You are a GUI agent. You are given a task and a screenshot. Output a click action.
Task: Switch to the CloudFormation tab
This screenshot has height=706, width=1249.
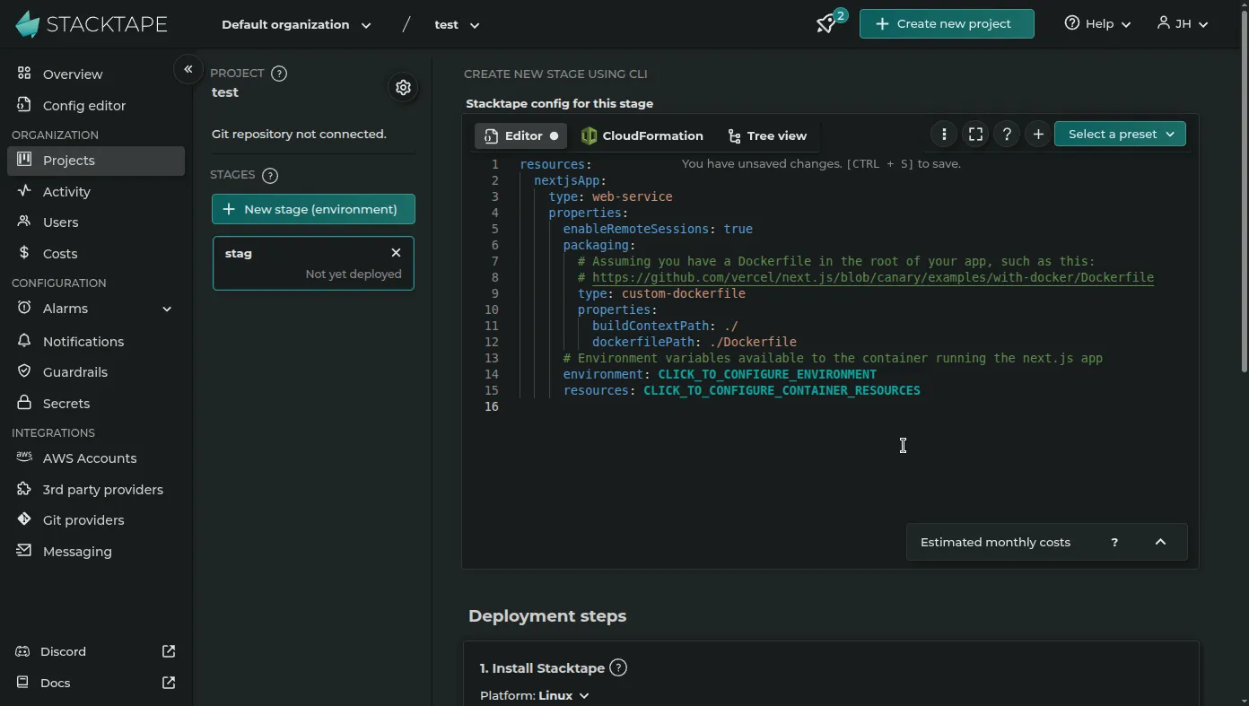(642, 135)
